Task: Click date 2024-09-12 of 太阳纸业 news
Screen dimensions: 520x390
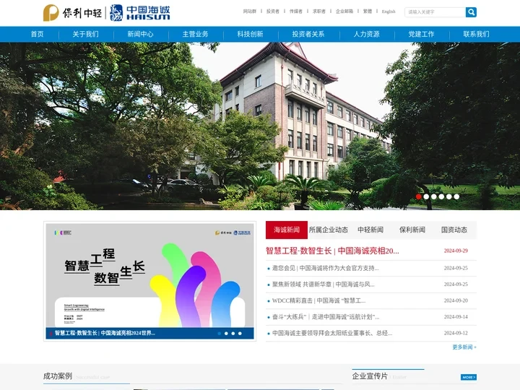Action: pyautogui.click(x=456, y=333)
